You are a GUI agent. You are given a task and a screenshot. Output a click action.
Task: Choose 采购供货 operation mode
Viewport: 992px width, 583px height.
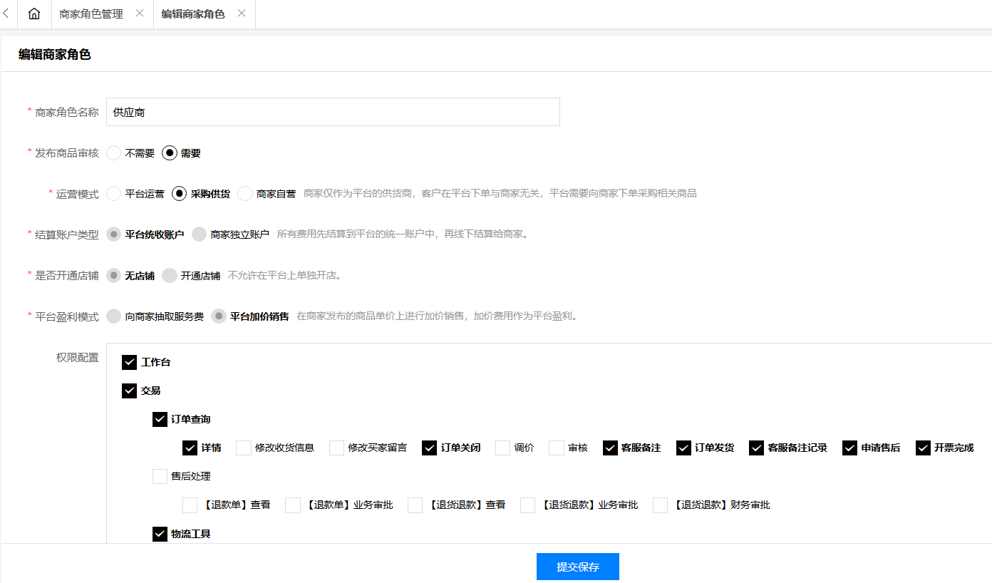[180, 194]
